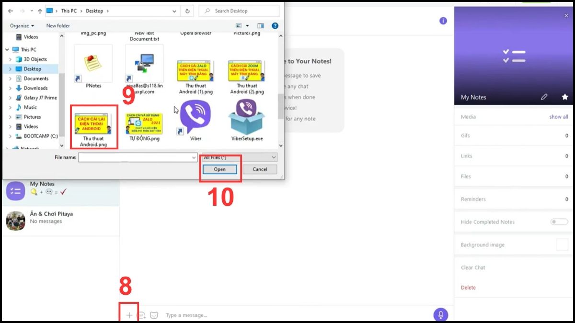The height and width of the screenshot is (323, 575).
Task: Open the My Notes conversation
Action: click(60, 190)
